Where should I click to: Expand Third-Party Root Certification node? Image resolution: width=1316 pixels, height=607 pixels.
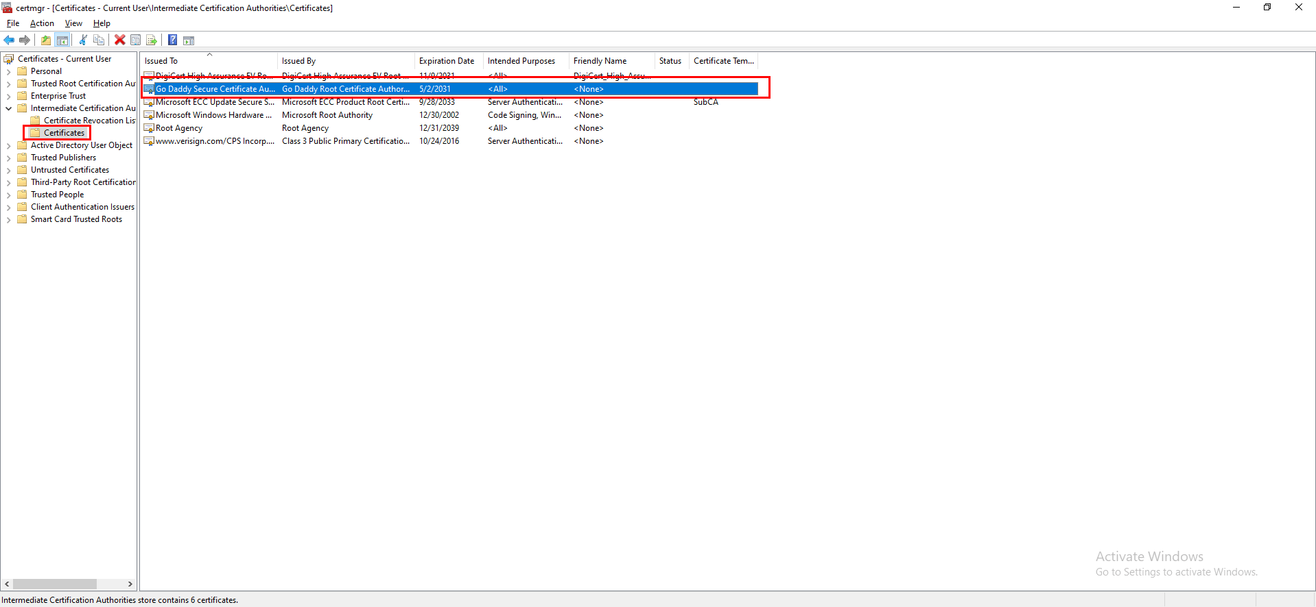tap(8, 182)
